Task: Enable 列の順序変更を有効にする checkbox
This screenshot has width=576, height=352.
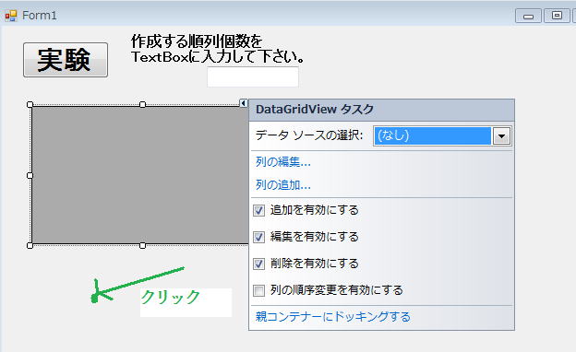Action: coord(258,291)
